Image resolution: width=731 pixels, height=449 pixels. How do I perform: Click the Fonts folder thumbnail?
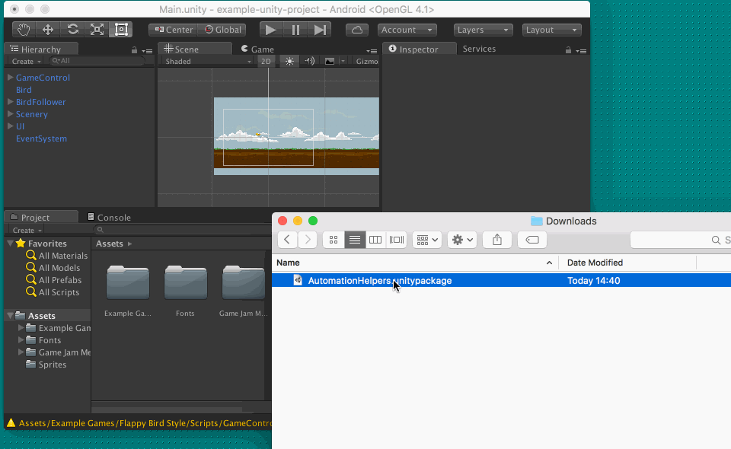185,284
